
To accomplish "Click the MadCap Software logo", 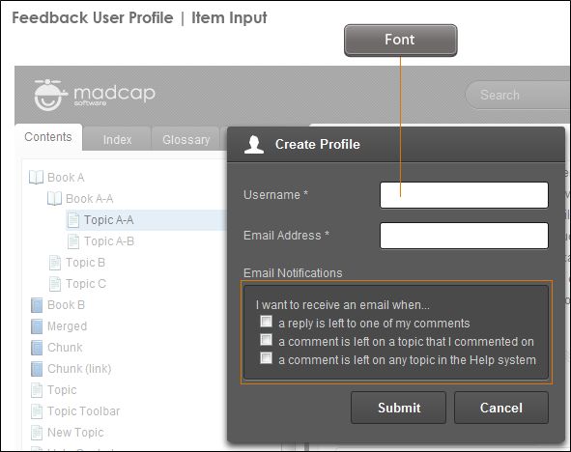I will (95, 95).
